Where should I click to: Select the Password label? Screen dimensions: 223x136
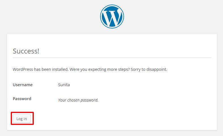(x=22, y=99)
